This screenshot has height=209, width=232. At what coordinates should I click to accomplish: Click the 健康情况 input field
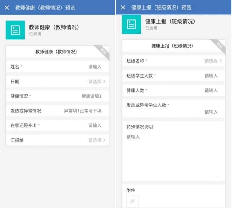[91, 96]
